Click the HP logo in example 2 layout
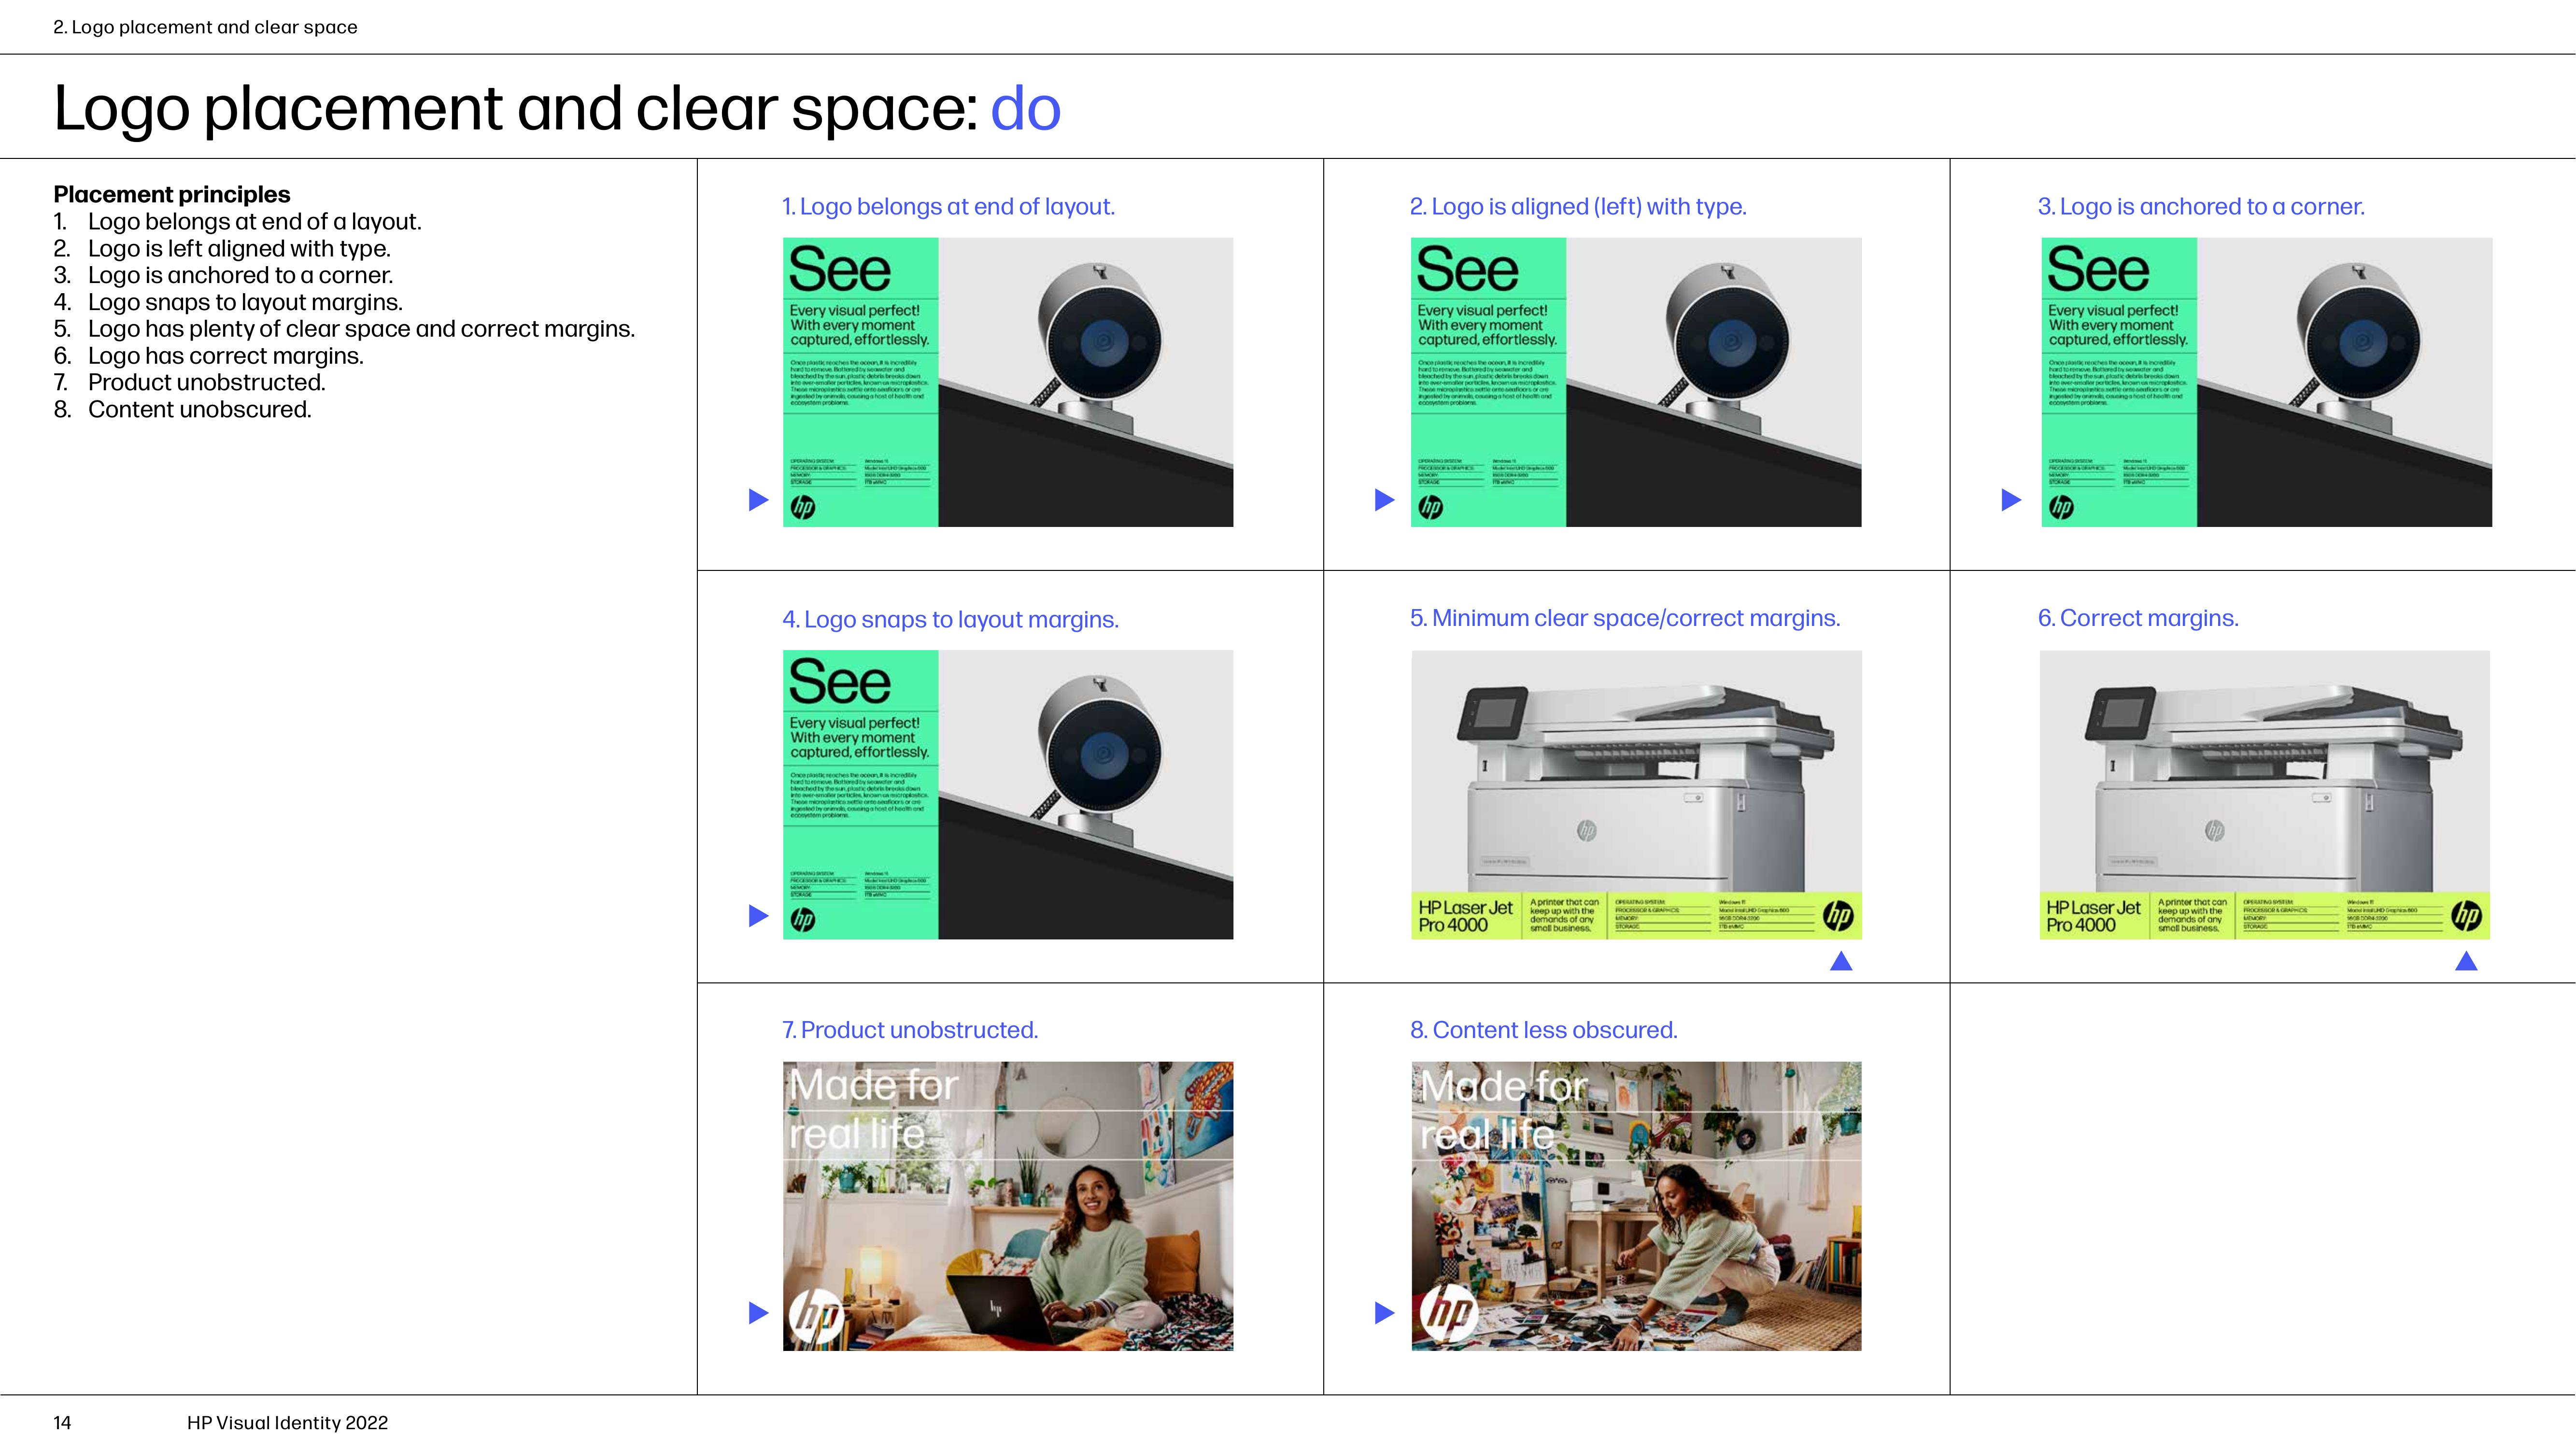This screenshot has height=1449, width=2576. [x=1431, y=508]
